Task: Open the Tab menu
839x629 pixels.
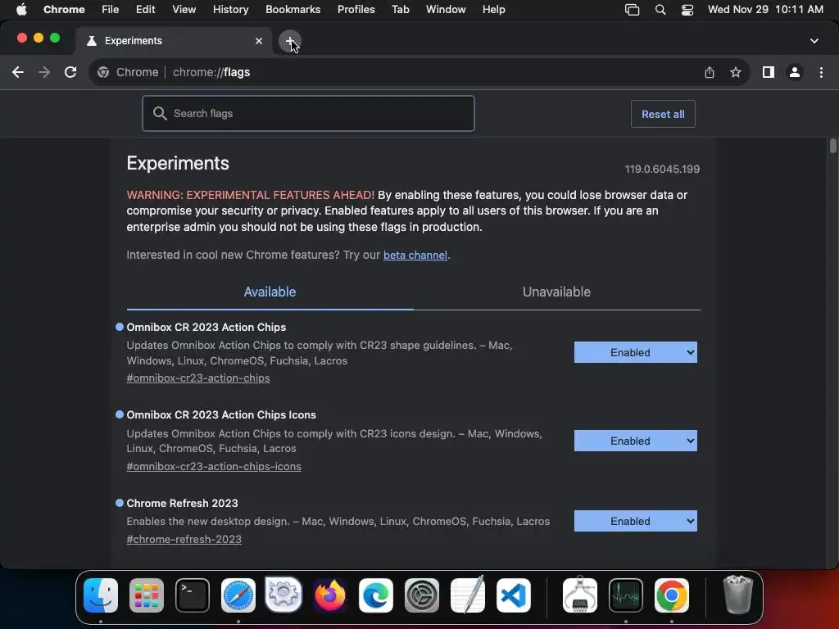Action: tap(400, 10)
